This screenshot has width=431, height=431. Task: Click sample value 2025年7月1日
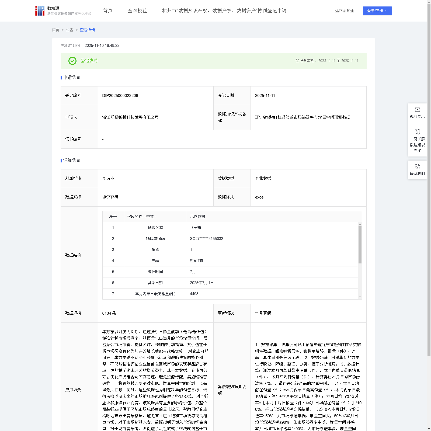coord(202,283)
